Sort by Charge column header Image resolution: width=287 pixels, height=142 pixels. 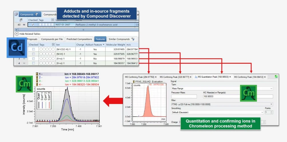click(x=80, y=45)
